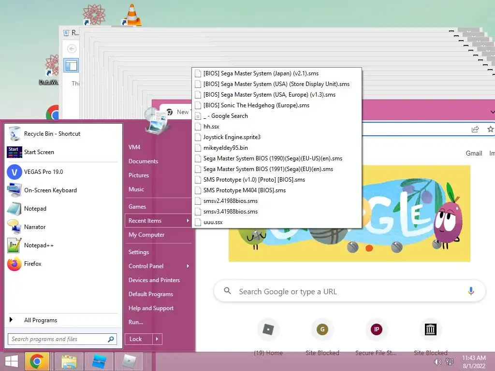Launch Notepad from Start menu
Screen dimensions: 495x371
tap(62, 209)
